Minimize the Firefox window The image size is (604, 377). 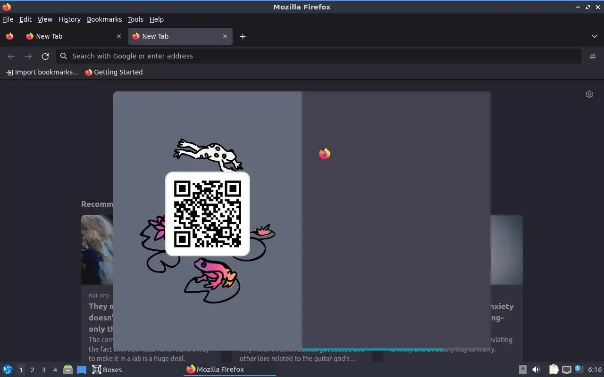pos(578,7)
